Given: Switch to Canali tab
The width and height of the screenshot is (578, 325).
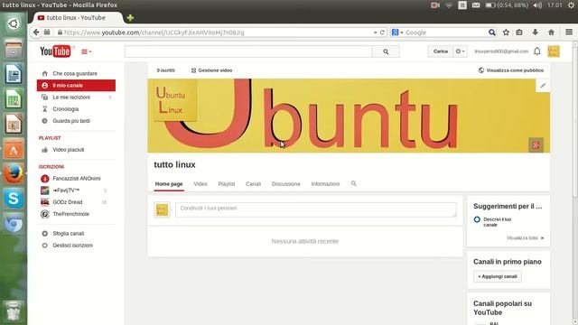Looking at the screenshot, I should [253, 184].
